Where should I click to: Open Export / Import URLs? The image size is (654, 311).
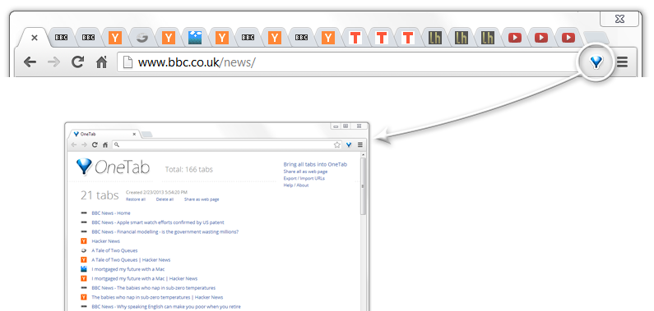(x=304, y=178)
